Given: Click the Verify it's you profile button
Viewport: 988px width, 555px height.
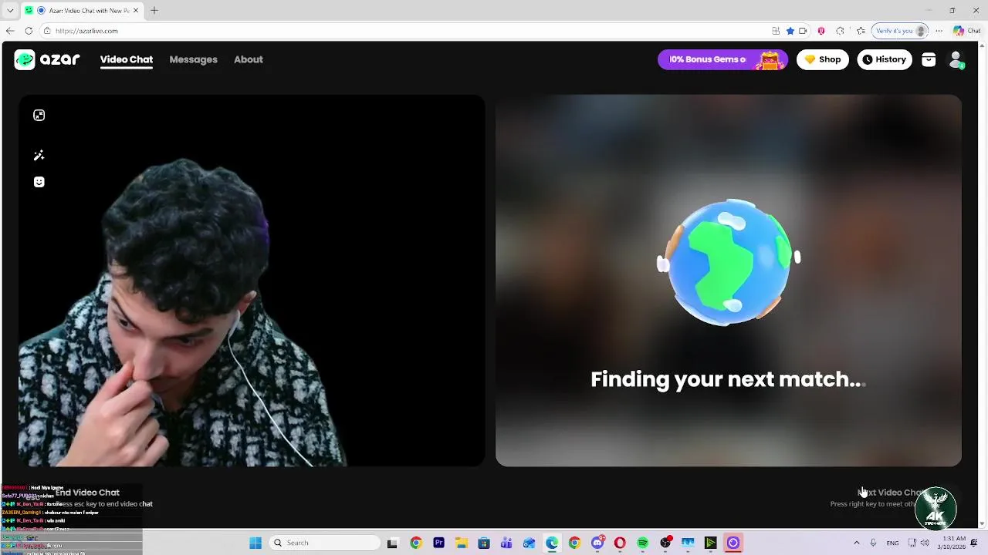Looking at the screenshot, I should point(899,31).
